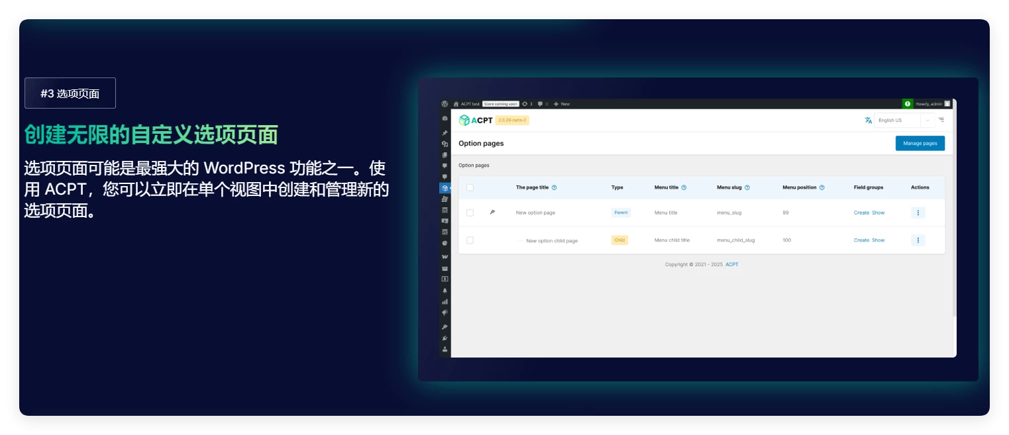This screenshot has height=435, width=1009.
Task: Click the Plugins plug sidebar icon
Action: coord(445,338)
